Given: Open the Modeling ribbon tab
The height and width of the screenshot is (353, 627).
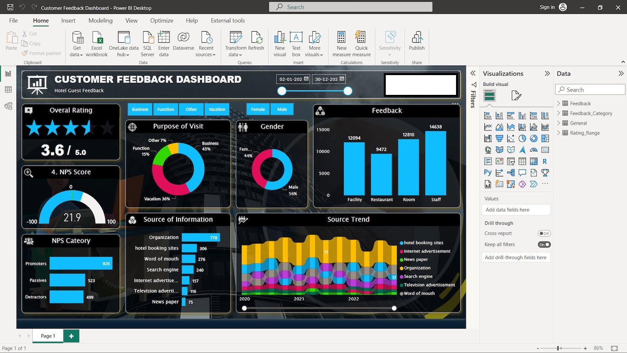Looking at the screenshot, I should (x=100, y=21).
